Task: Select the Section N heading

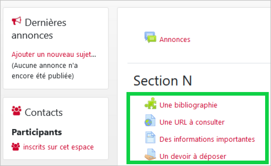Action: (x=163, y=81)
